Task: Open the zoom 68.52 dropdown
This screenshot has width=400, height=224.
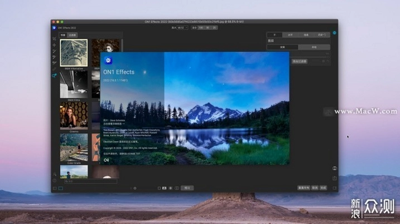Action: [x=182, y=28]
